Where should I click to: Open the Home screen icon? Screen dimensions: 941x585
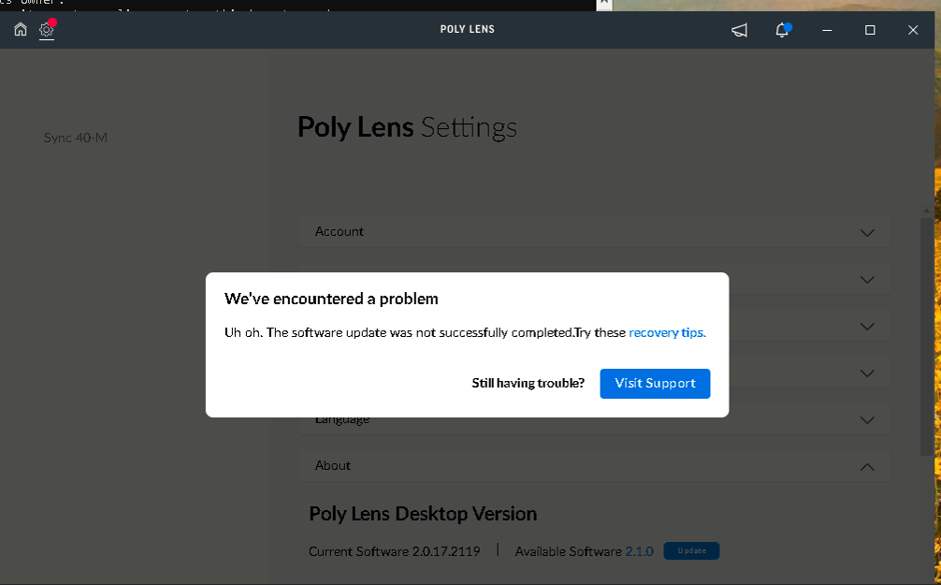pyautogui.click(x=20, y=29)
